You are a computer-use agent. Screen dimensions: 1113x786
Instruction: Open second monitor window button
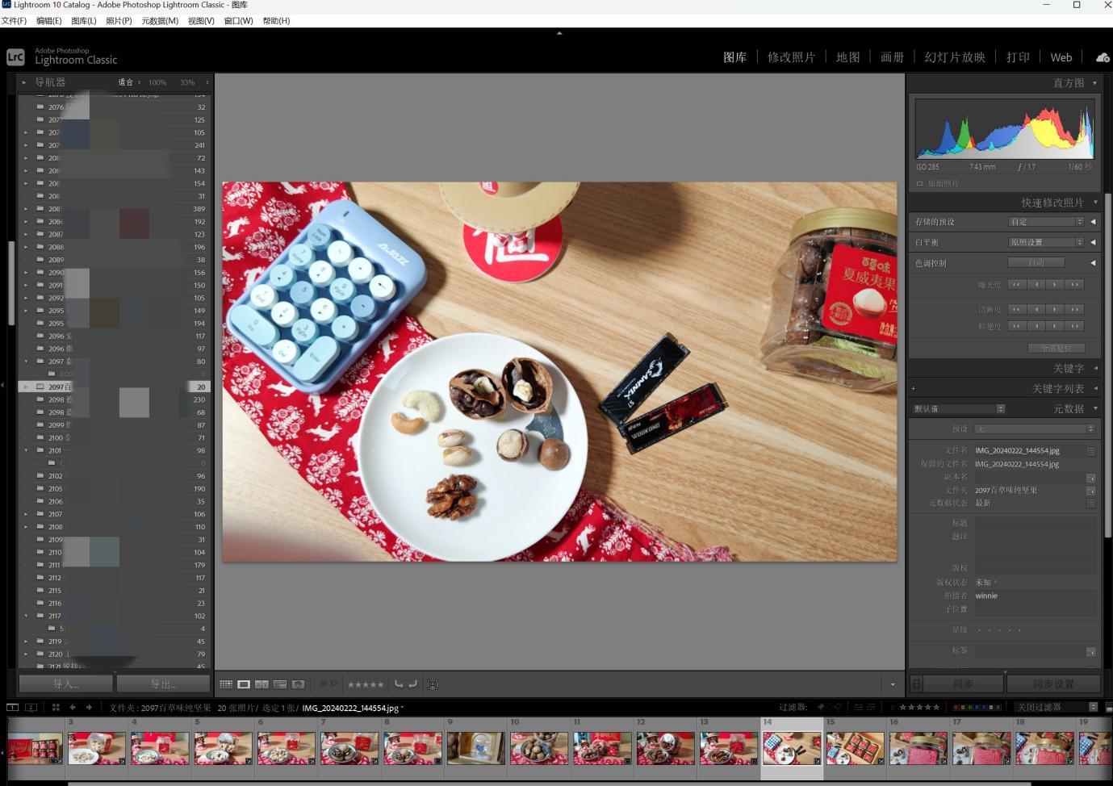(31, 707)
